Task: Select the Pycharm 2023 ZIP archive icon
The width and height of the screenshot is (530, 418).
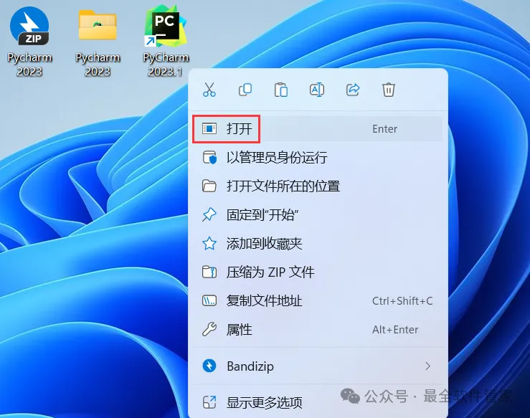Action: click(x=29, y=27)
